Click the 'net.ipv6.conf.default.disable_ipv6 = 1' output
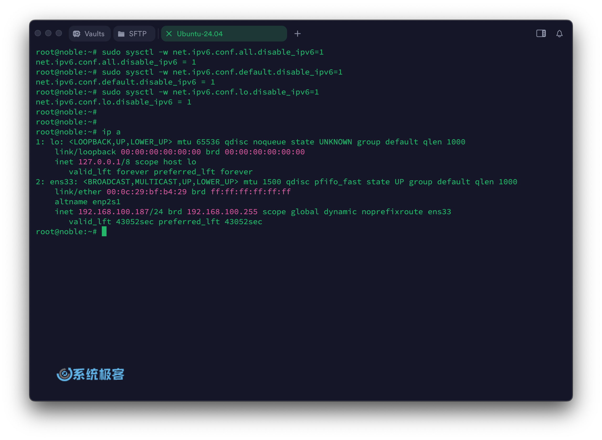602x440 pixels. click(125, 82)
